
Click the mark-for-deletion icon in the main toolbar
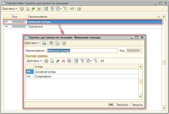point(39,9)
